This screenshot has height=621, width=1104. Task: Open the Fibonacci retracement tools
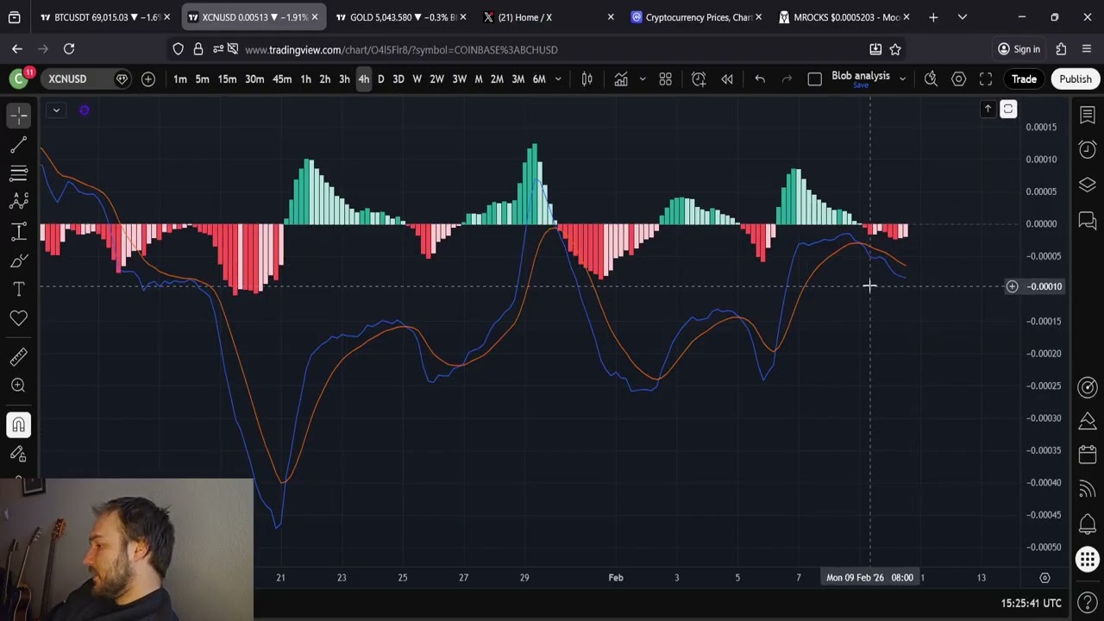[18, 173]
